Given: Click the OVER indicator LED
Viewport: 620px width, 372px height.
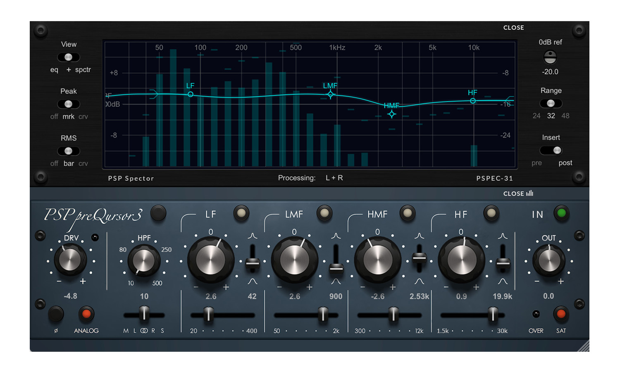Looking at the screenshot, I should tap(536, 314).
